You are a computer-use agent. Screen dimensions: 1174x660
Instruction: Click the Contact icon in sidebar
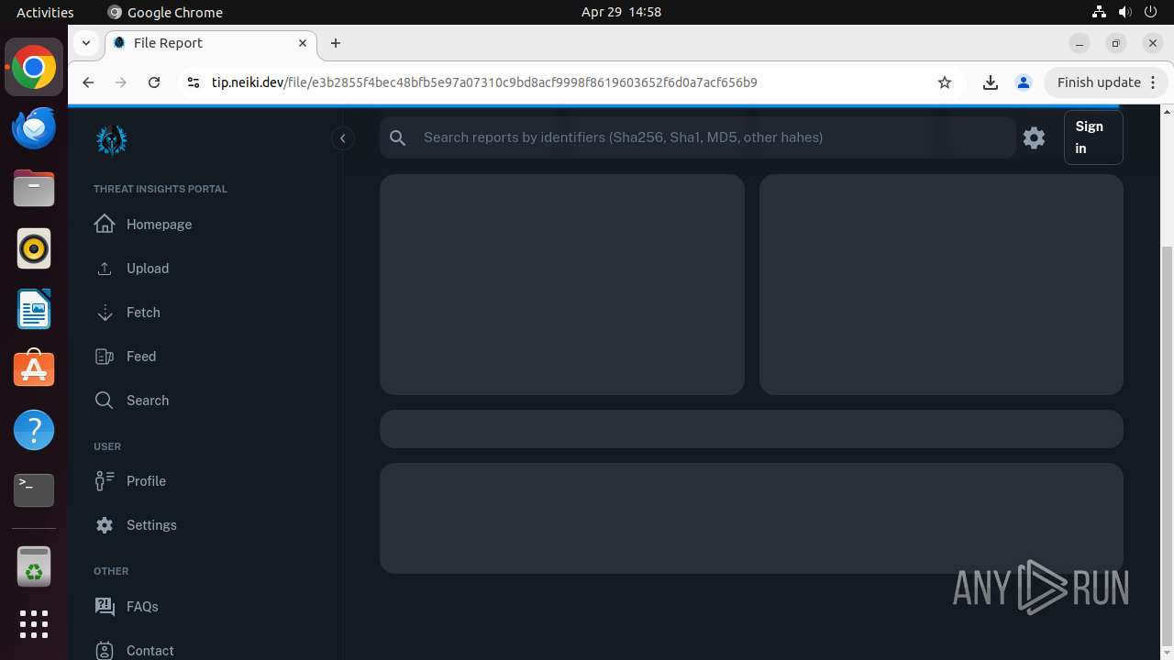(x=105, y=651)
